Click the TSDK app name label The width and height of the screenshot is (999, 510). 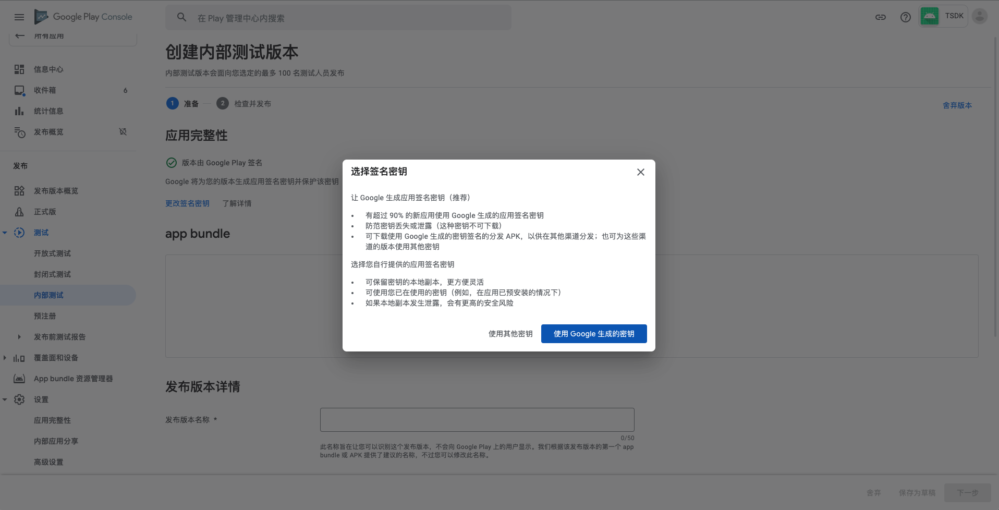pyautogui.click(x=954, y=16)
